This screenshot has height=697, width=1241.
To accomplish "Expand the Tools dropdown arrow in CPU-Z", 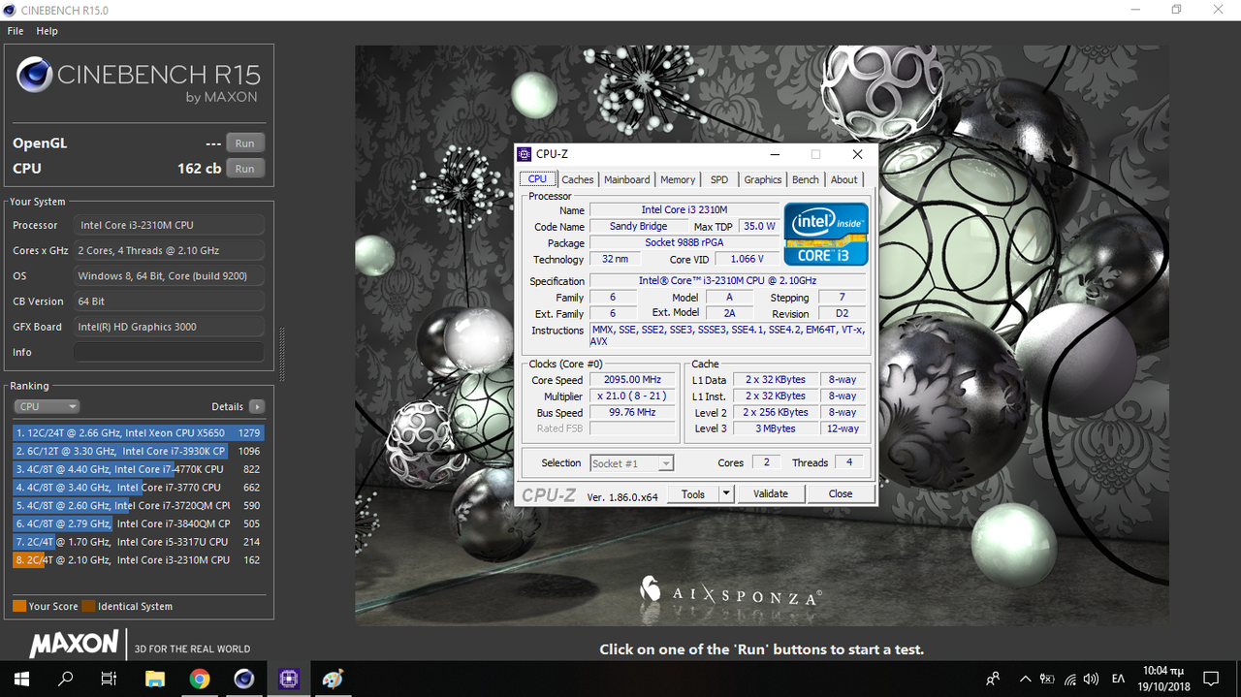I will [726, 493].
